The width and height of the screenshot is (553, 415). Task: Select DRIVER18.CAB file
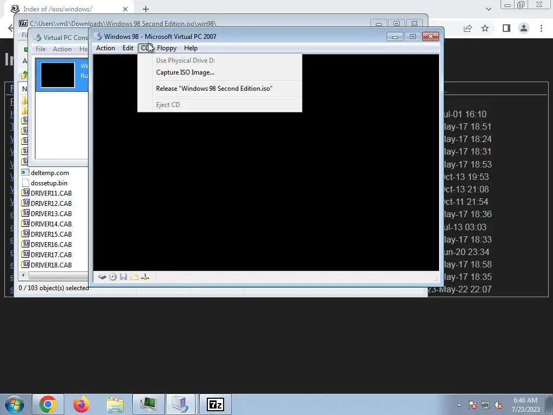click(x=51, y=265)
